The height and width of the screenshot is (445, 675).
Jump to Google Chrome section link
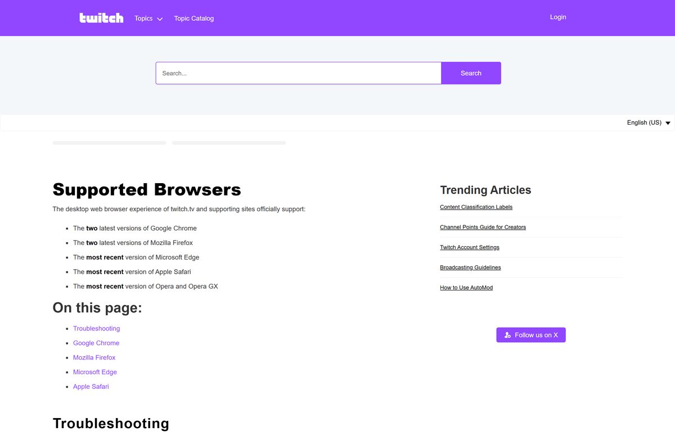pyautogui.click(x=96, y=343)
